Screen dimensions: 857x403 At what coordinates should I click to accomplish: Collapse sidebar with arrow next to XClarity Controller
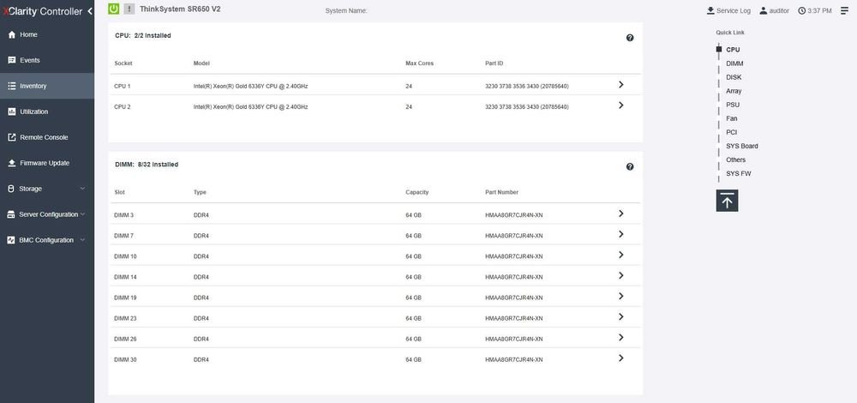(x=90, y=11)
